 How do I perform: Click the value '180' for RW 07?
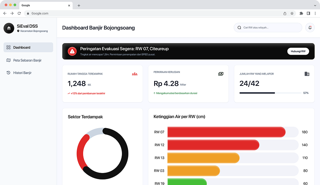point(305,132)
